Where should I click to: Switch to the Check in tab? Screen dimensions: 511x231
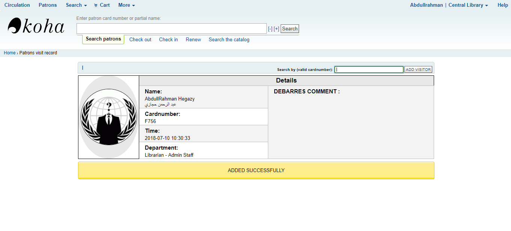[x=168, y=40]
